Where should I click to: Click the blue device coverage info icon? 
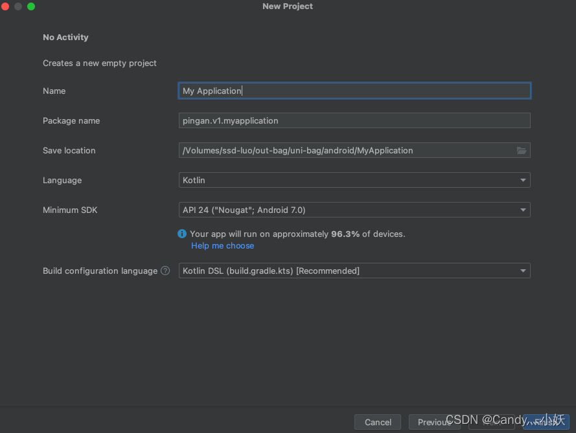tap(182, 234)
